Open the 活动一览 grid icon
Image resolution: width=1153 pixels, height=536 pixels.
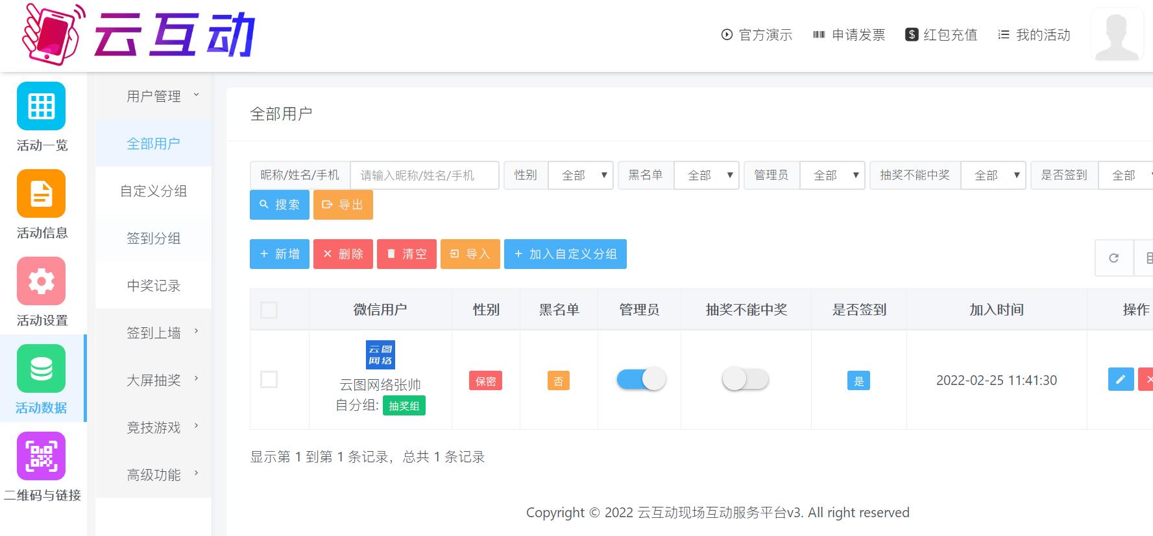point(41,106)
